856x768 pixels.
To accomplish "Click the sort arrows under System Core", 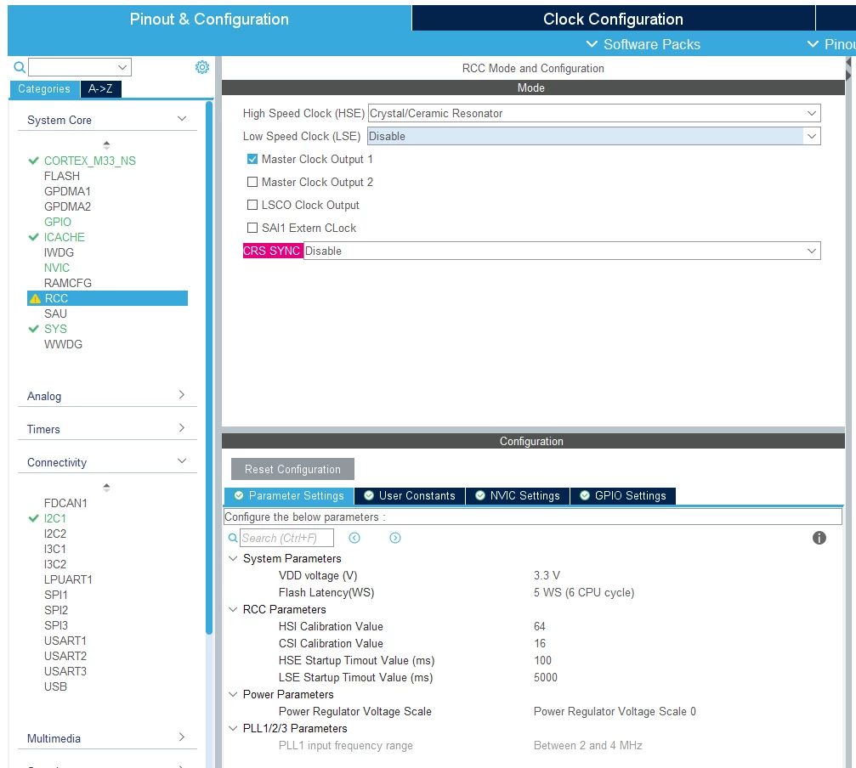I will [106, 145].
